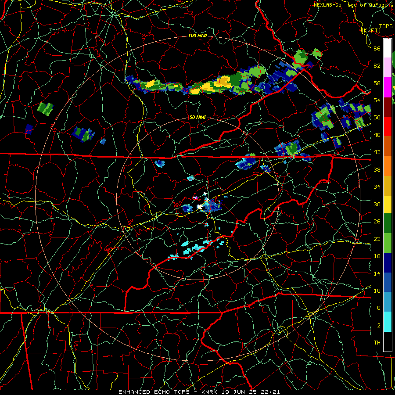Select the navy blue scale swatch

[388, 263]
